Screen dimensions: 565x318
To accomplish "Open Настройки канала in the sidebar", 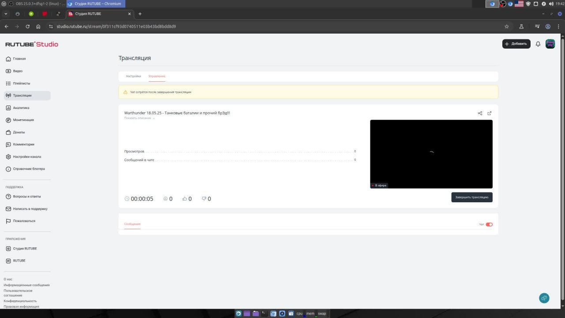I will point(23,157).
